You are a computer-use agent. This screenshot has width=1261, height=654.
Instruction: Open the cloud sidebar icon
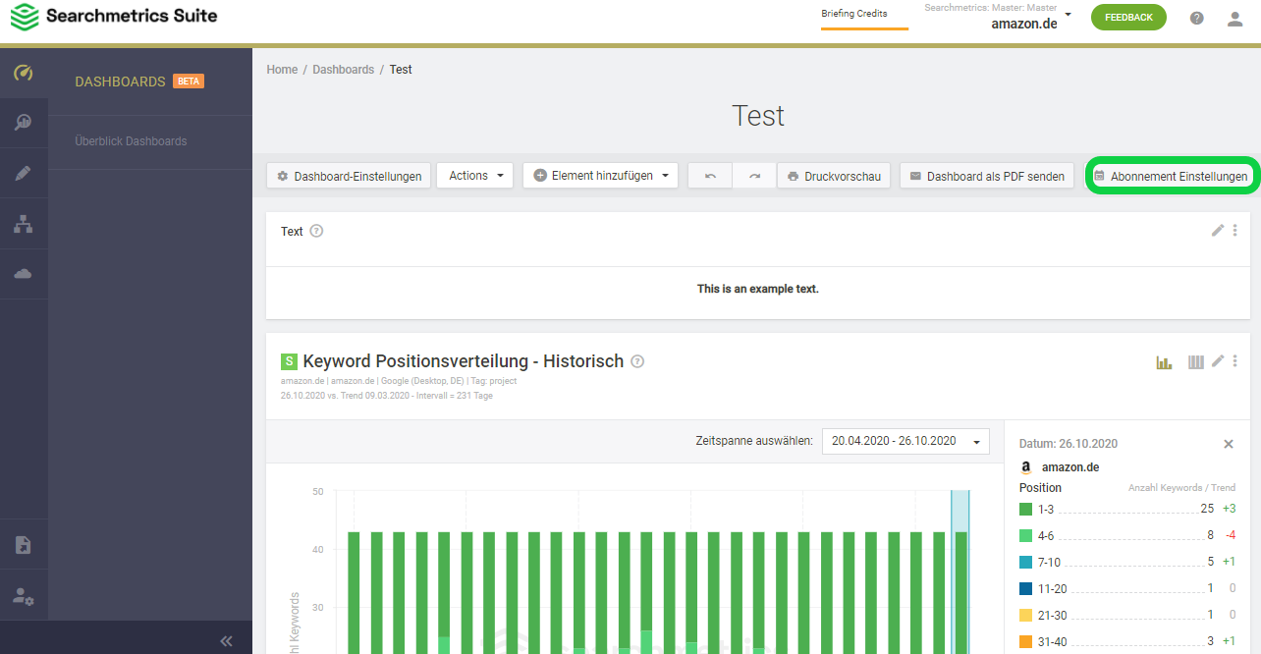[x=24, y=274]
